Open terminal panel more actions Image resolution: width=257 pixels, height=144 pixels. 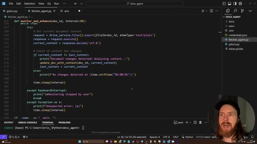pos(206,122)
